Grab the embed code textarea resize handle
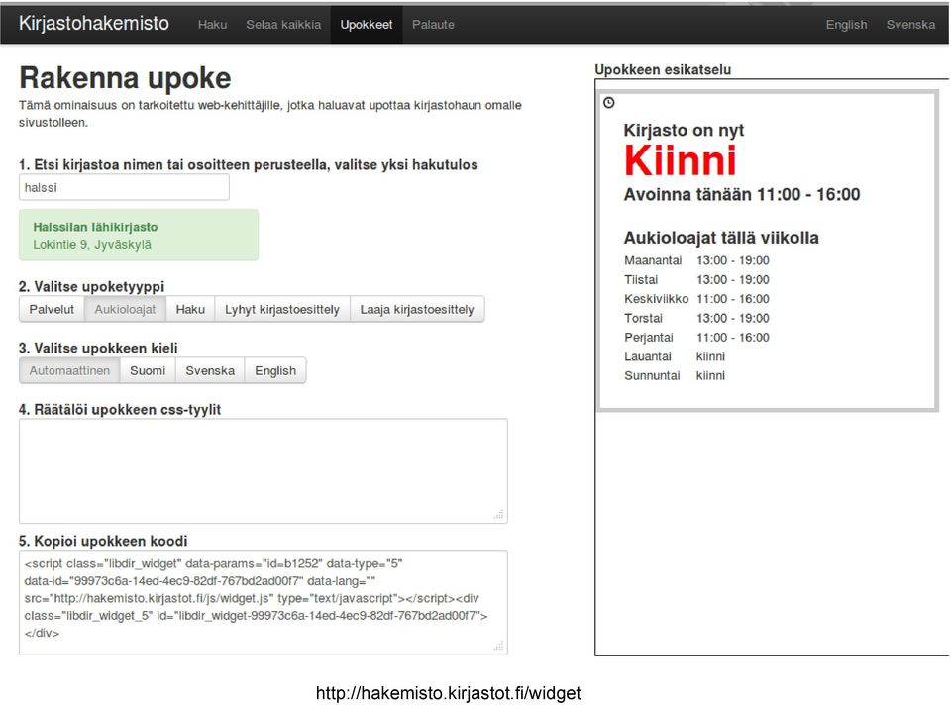 pyautogui.click(x=498, y=647)
